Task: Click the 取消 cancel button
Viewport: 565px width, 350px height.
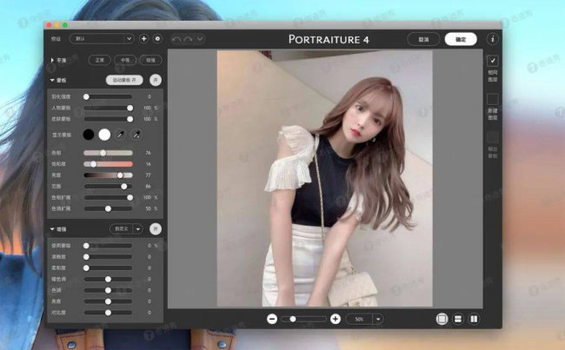Action: [424, 39]
